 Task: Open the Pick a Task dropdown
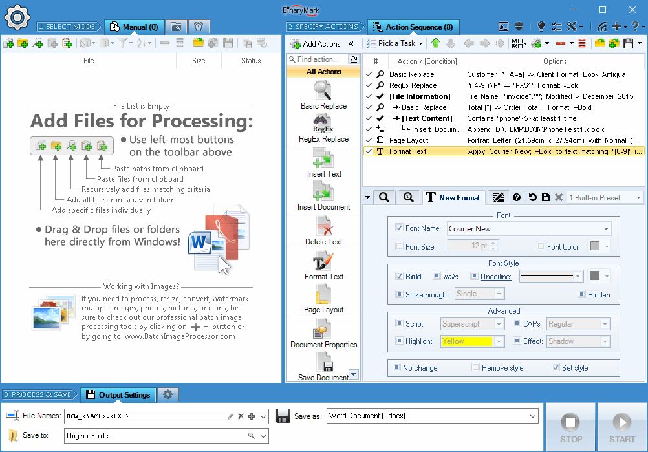[394, 43]
